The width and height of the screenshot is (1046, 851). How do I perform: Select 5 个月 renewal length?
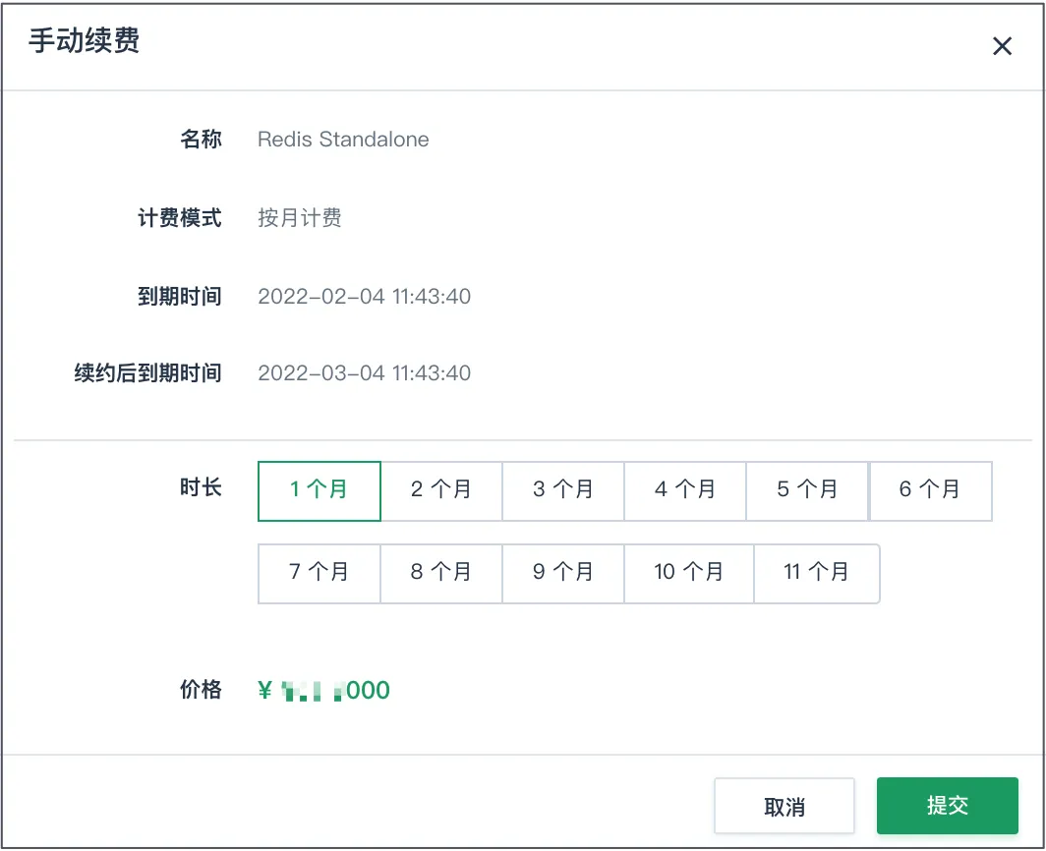tap(807, 491)
